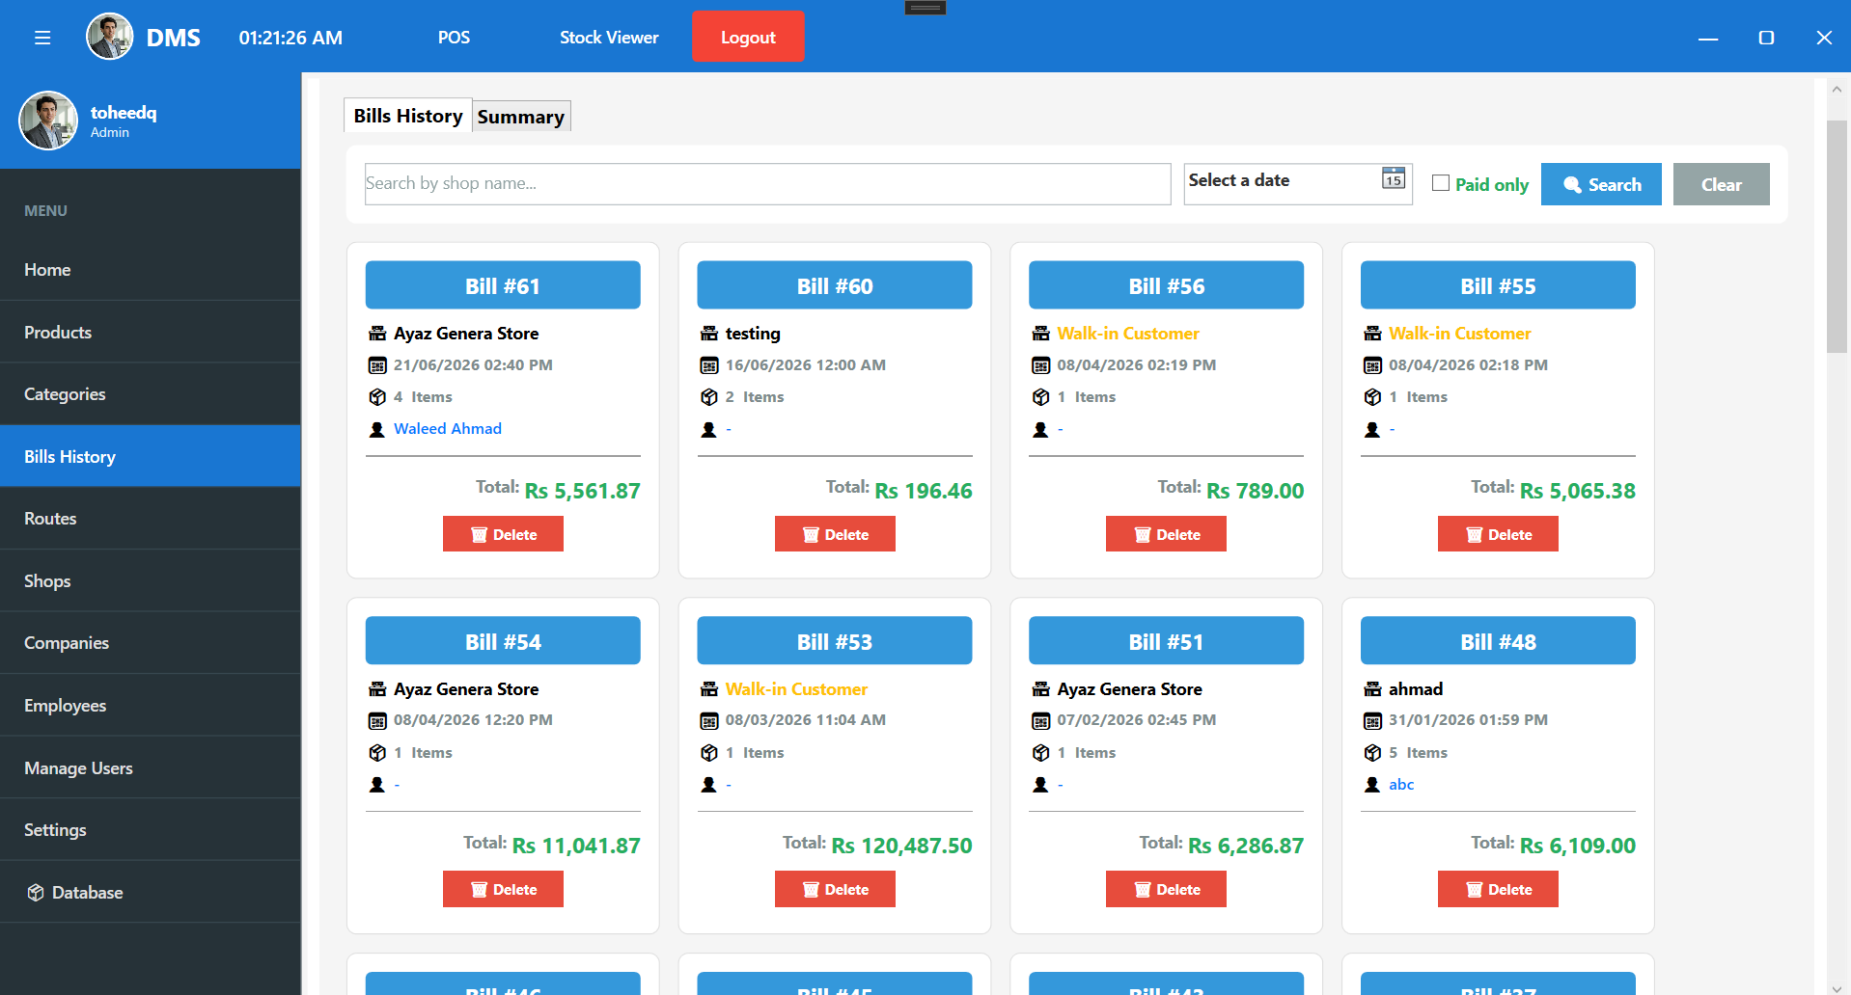Click the store icon next to testing
Image resolution: width=1851 pixels, height=995 pixels.
tap(709, 334)
